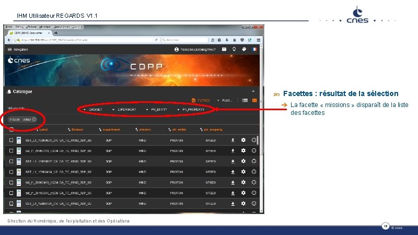This screenshot has height=235, width=418.
Task: Open the theme palette icon
Action: 244,49
